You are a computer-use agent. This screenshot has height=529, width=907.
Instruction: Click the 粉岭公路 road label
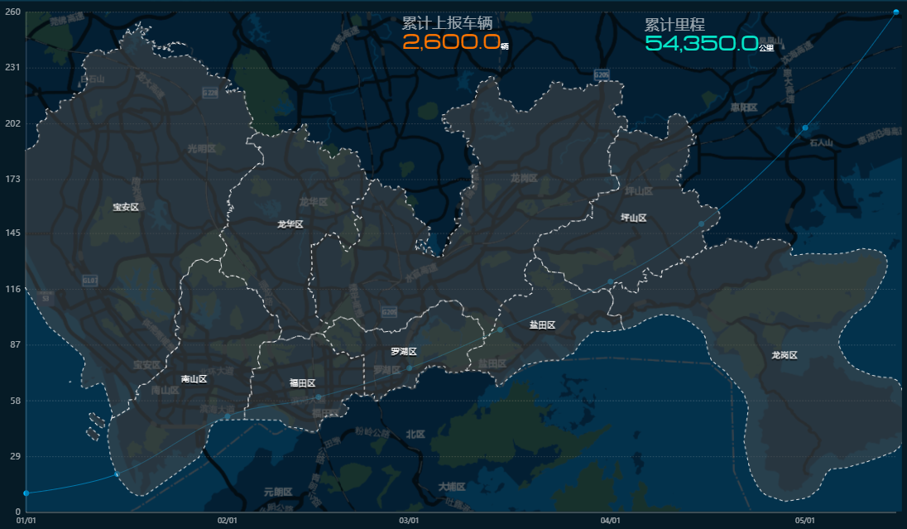point(372,432)
